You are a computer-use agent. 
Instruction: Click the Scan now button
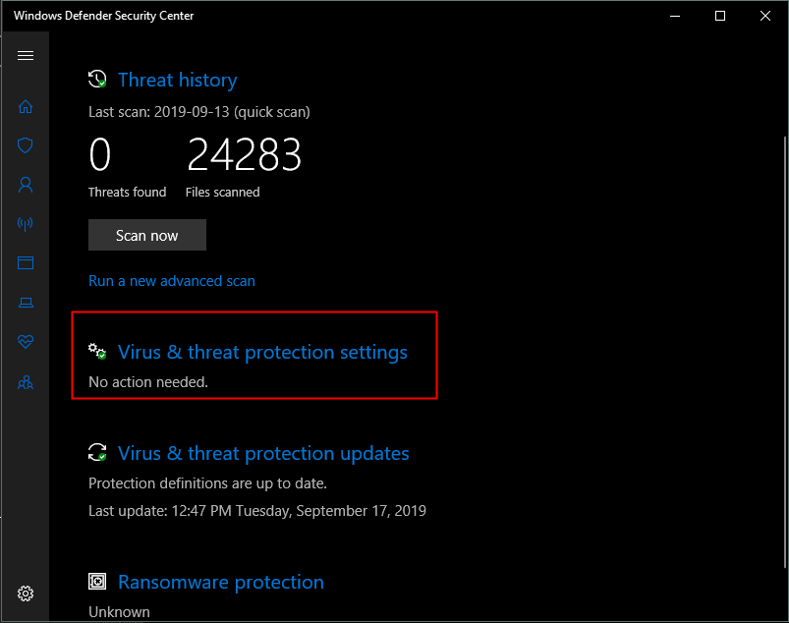point(147,235)
